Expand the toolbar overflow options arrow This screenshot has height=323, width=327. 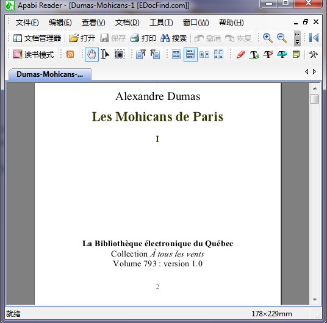pos(297,38)
